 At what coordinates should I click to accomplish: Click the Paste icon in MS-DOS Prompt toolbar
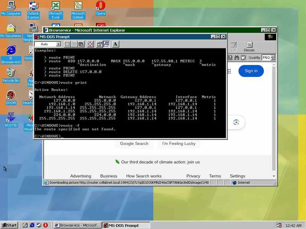click(81, 44)
